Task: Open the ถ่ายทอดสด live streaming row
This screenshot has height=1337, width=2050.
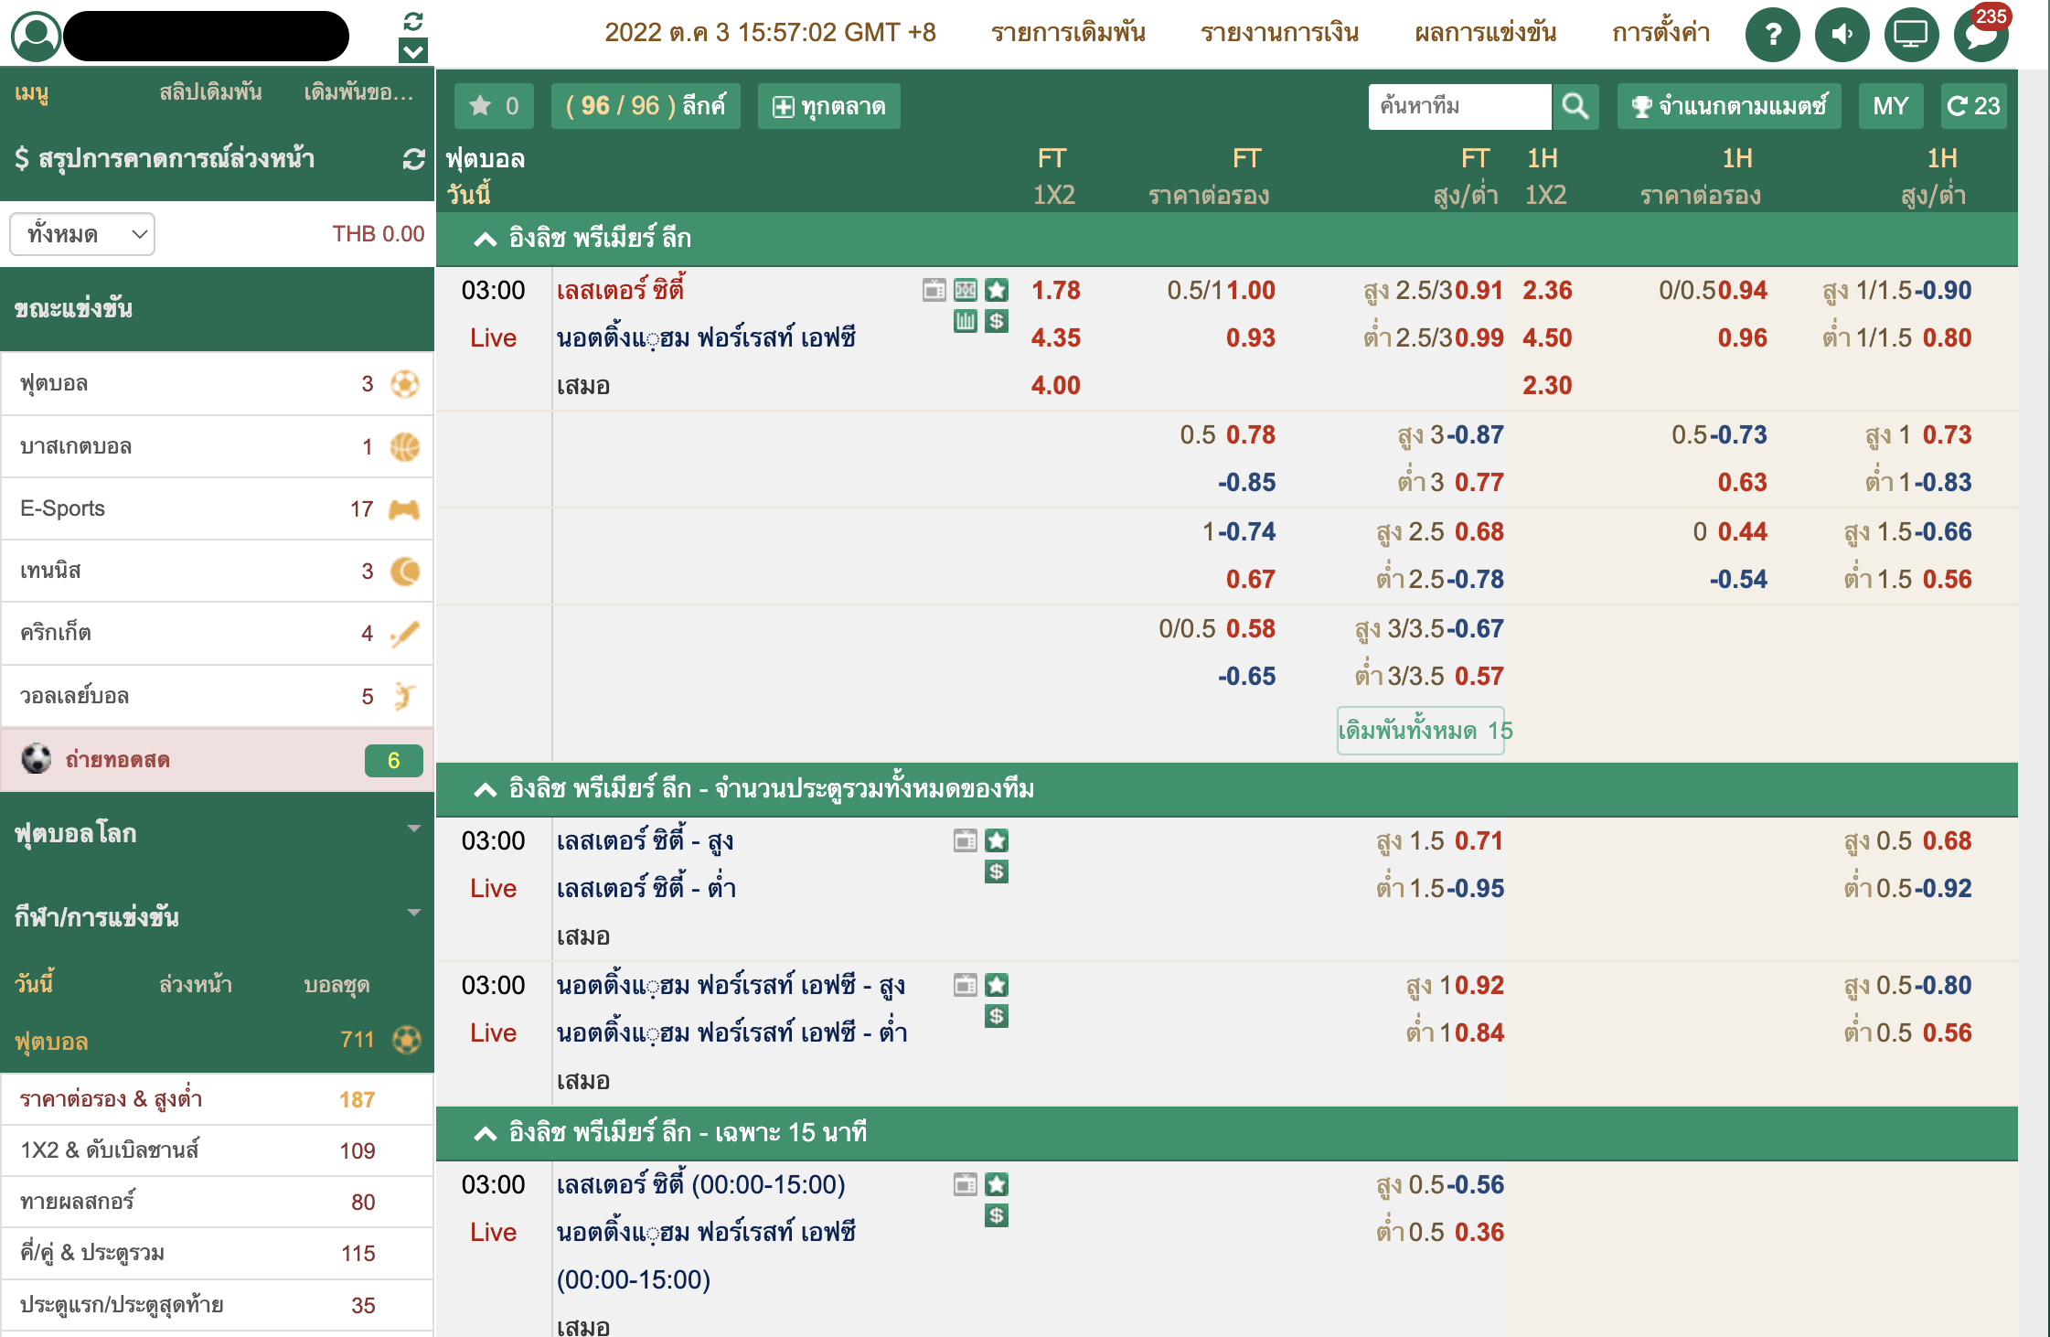Action: tap(217, 760)
